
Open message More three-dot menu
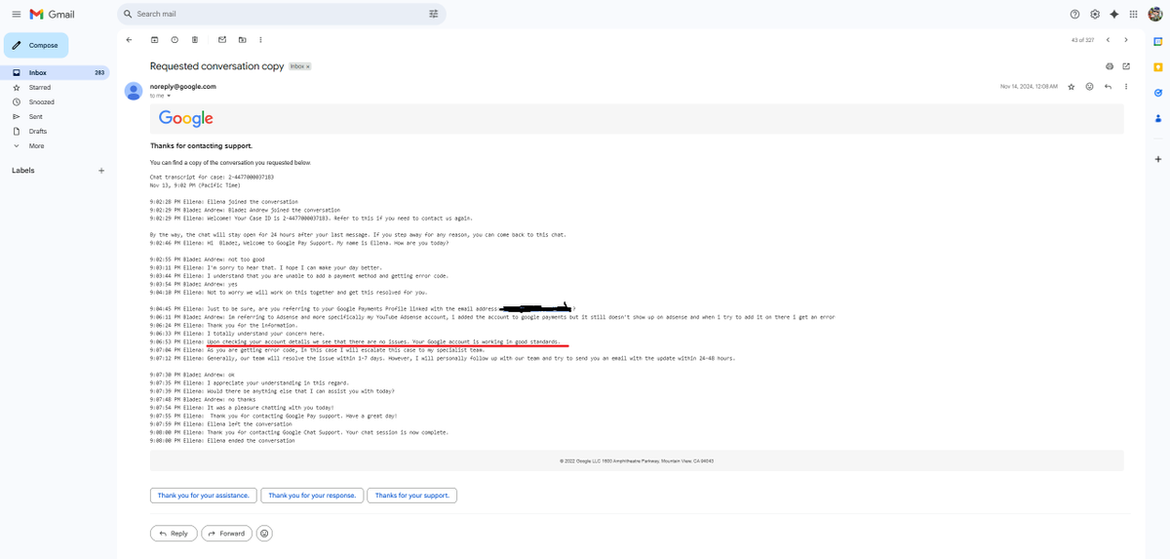click(x=1126, y=86)
